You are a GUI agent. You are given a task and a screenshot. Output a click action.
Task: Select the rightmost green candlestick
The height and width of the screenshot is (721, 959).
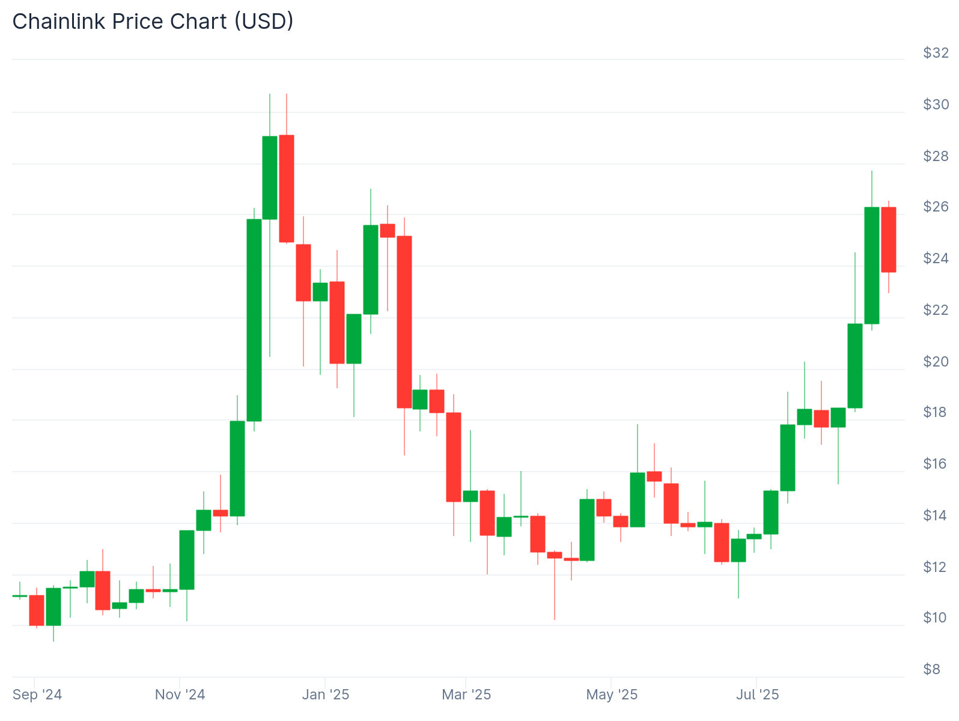(871, 265)
